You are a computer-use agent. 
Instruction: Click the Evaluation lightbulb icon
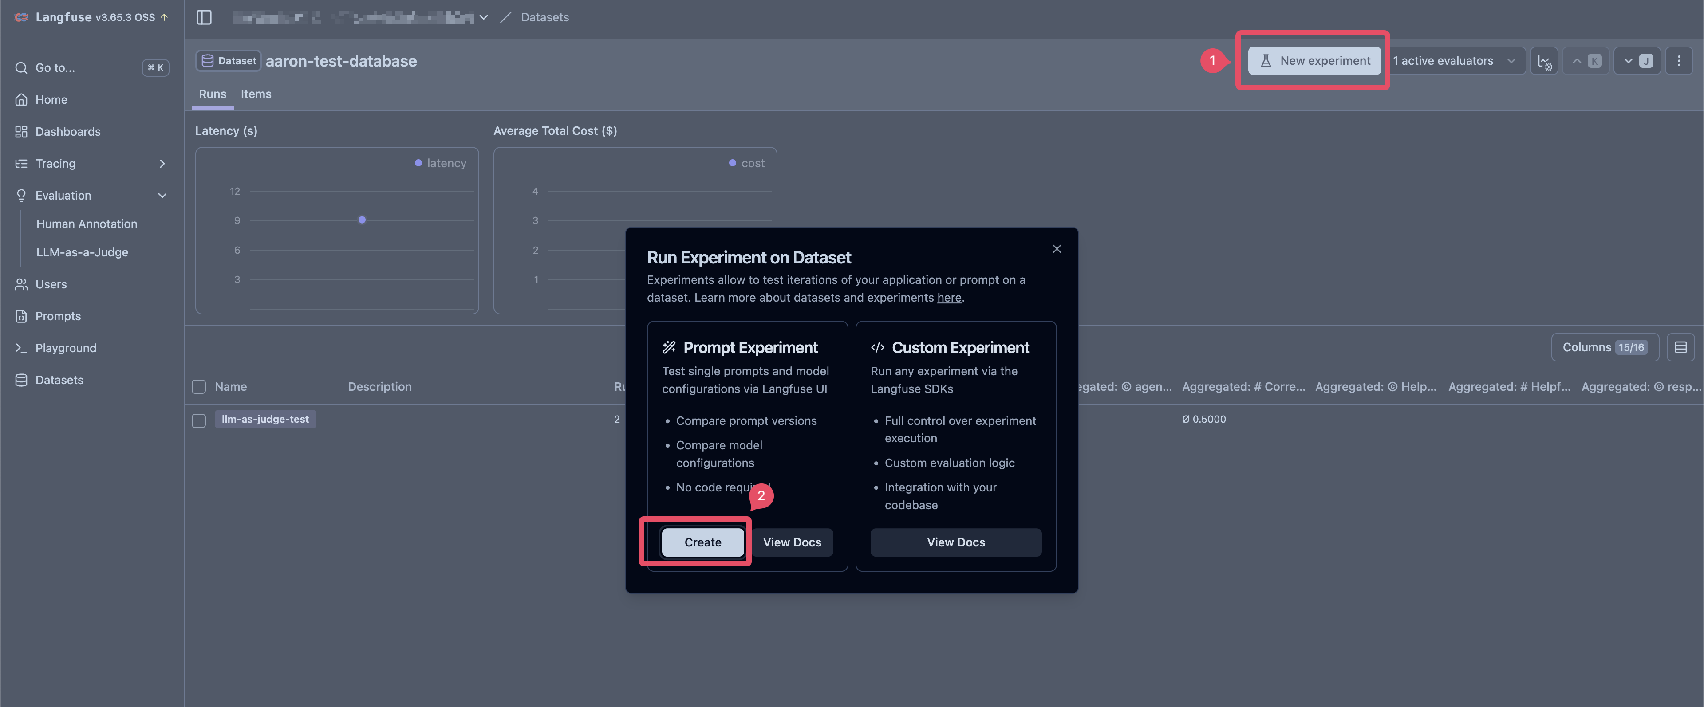[21, 195]
